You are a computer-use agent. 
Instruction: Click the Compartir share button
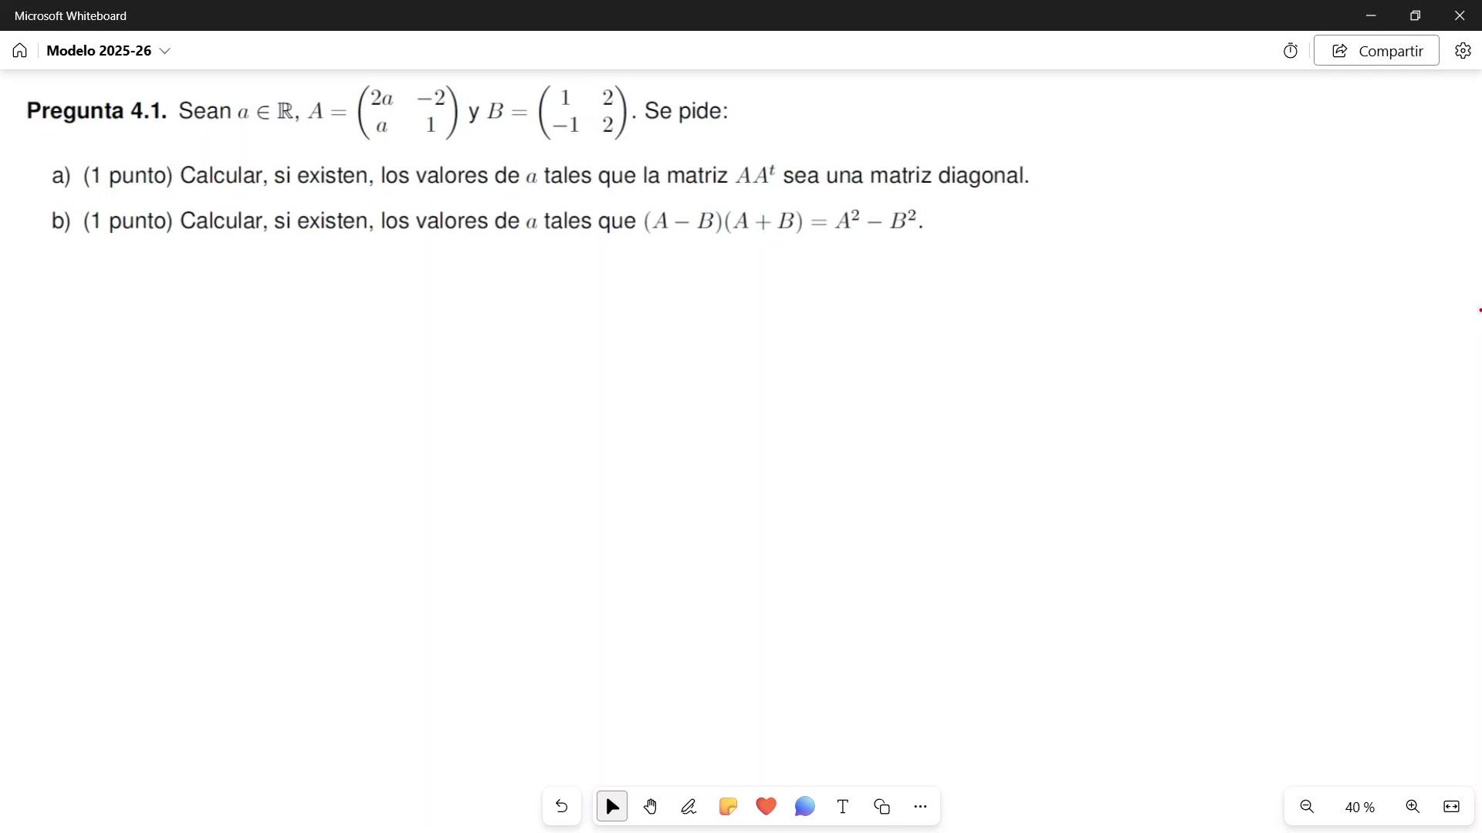[1376, 51]
